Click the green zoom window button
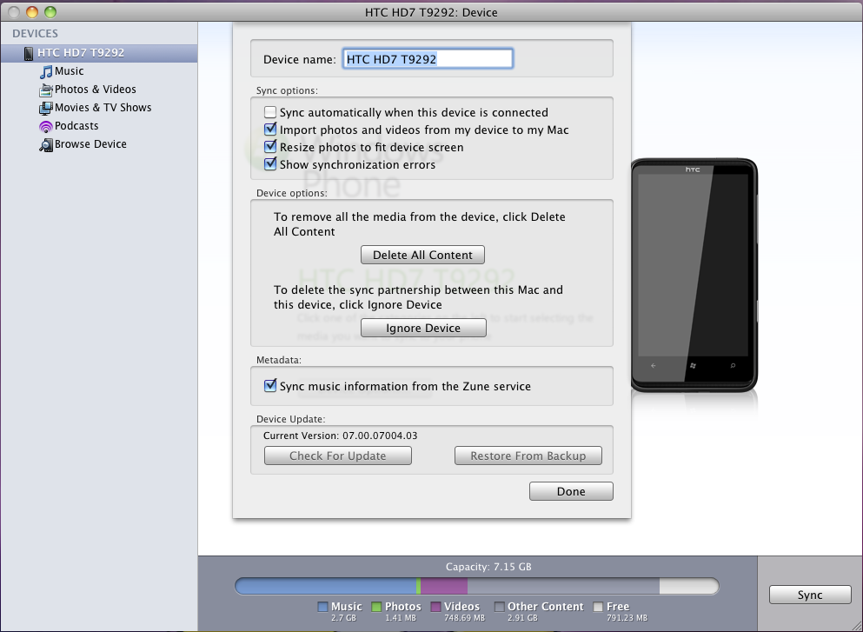863x632 pixels. [50, 12]
